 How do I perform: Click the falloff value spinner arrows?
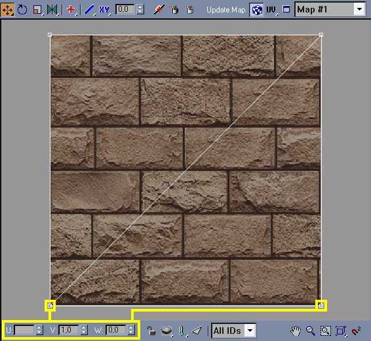click(140, 9)
